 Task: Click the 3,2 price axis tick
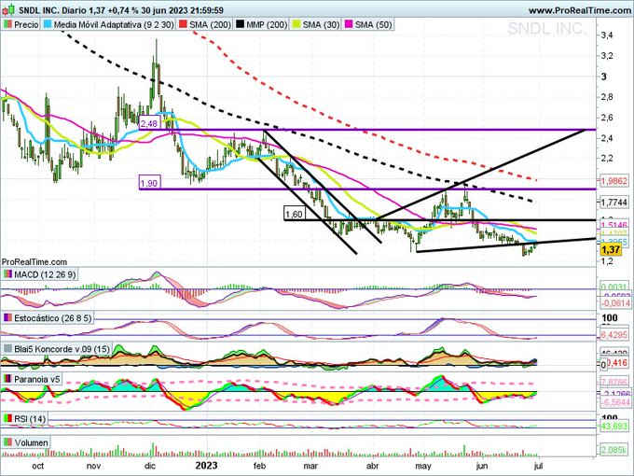(607, 56)
